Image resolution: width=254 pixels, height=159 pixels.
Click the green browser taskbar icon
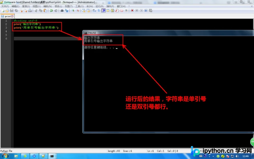tap(25, 156)
